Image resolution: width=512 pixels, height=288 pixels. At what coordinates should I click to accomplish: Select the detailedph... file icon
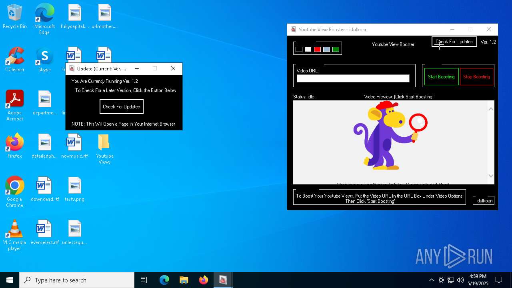(44, 146)
